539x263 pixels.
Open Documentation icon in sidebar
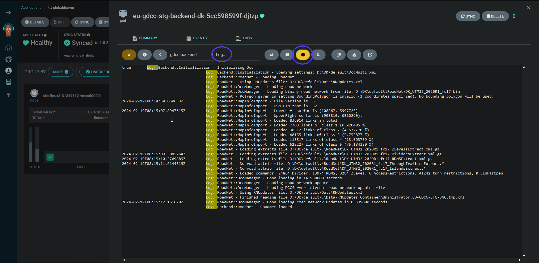(x=9, y=82)
